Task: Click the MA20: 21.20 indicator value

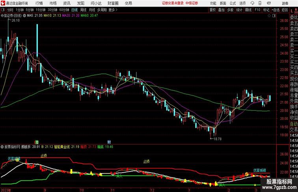Action: 71,16
